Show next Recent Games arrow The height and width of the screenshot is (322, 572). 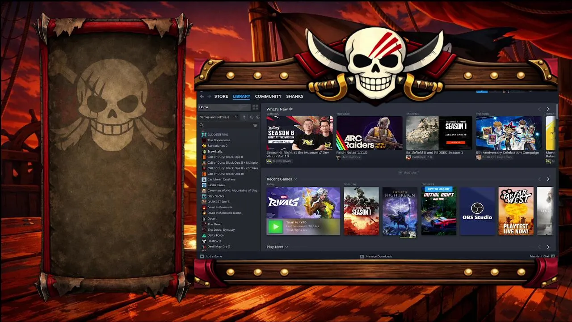pos(548,179)
